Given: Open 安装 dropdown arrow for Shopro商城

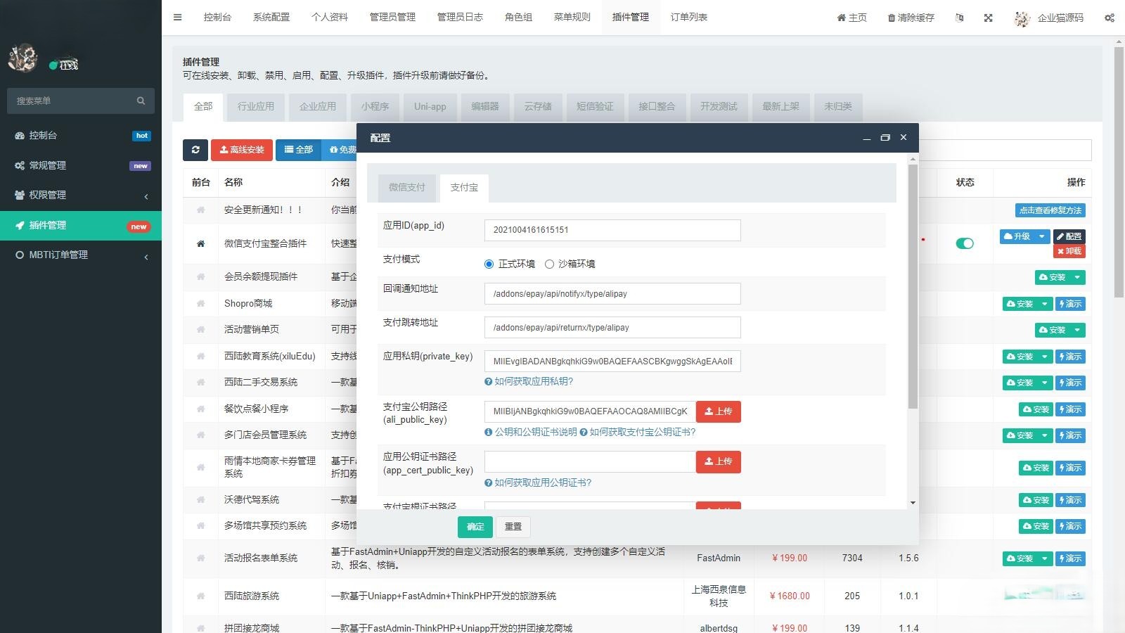Looking at the screenshot, I should tap(1045, 304).
